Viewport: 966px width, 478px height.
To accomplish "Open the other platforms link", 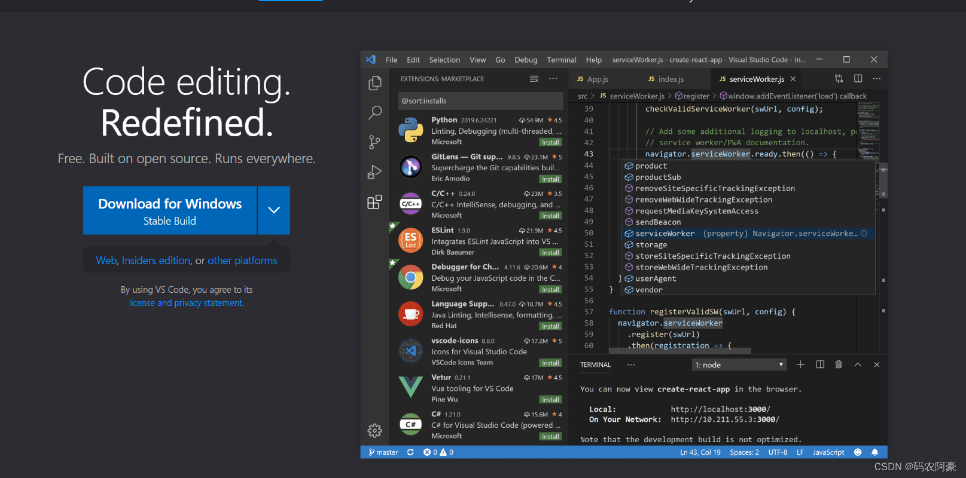I will point(242,261).
